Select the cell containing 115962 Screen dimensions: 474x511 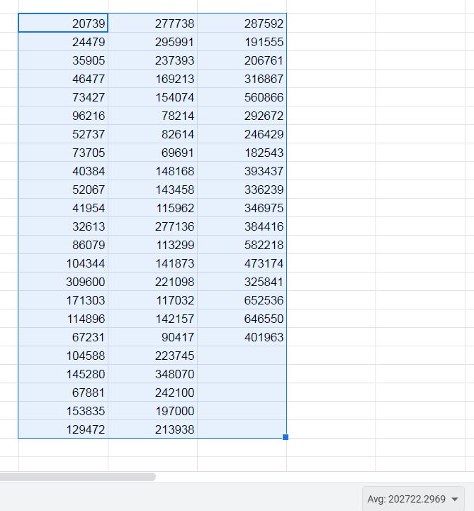coord(152,208)
